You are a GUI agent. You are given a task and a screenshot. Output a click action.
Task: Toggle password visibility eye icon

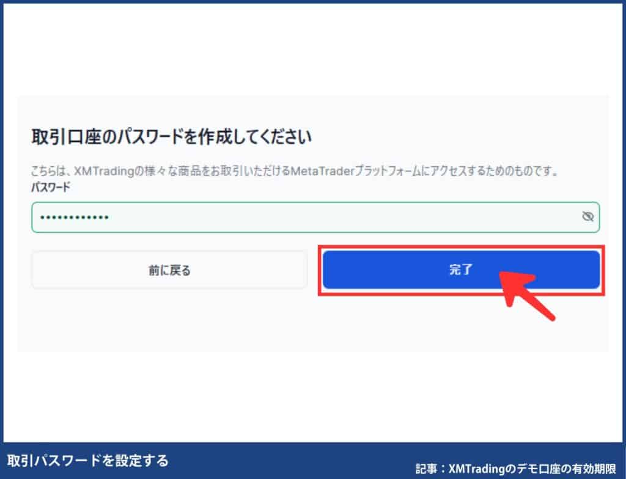pyautogui.click(x=587, y=217)
